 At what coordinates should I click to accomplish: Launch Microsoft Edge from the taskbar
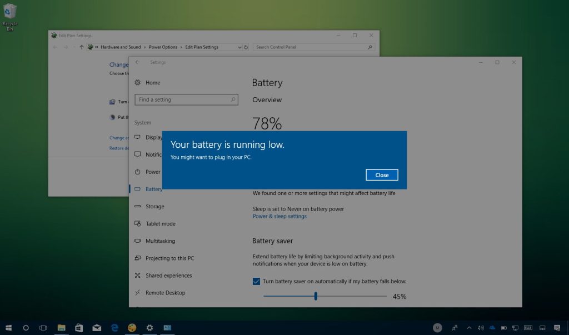(x=114, y=328)
